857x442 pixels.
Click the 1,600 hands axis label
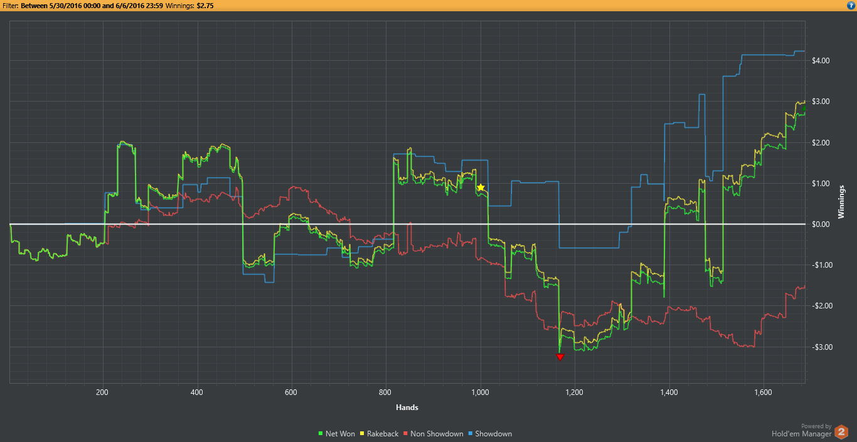763,392
